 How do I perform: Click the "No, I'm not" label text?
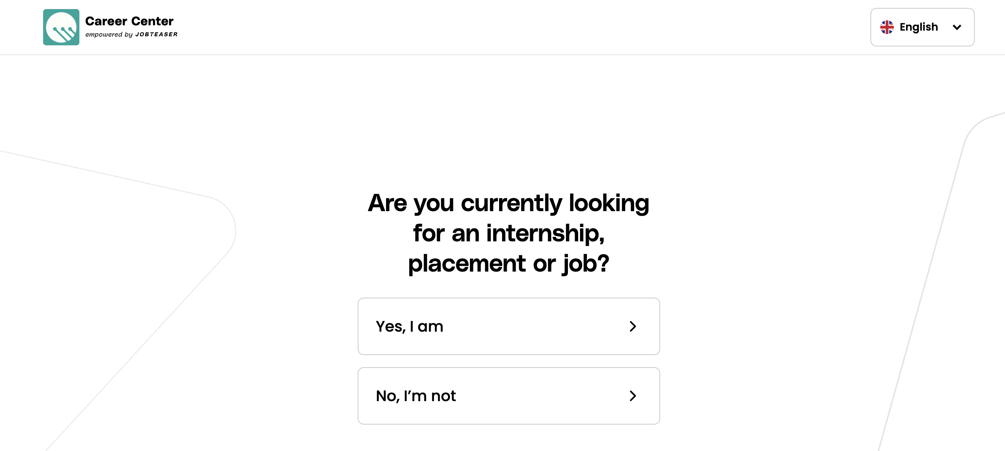click(416, 396)
